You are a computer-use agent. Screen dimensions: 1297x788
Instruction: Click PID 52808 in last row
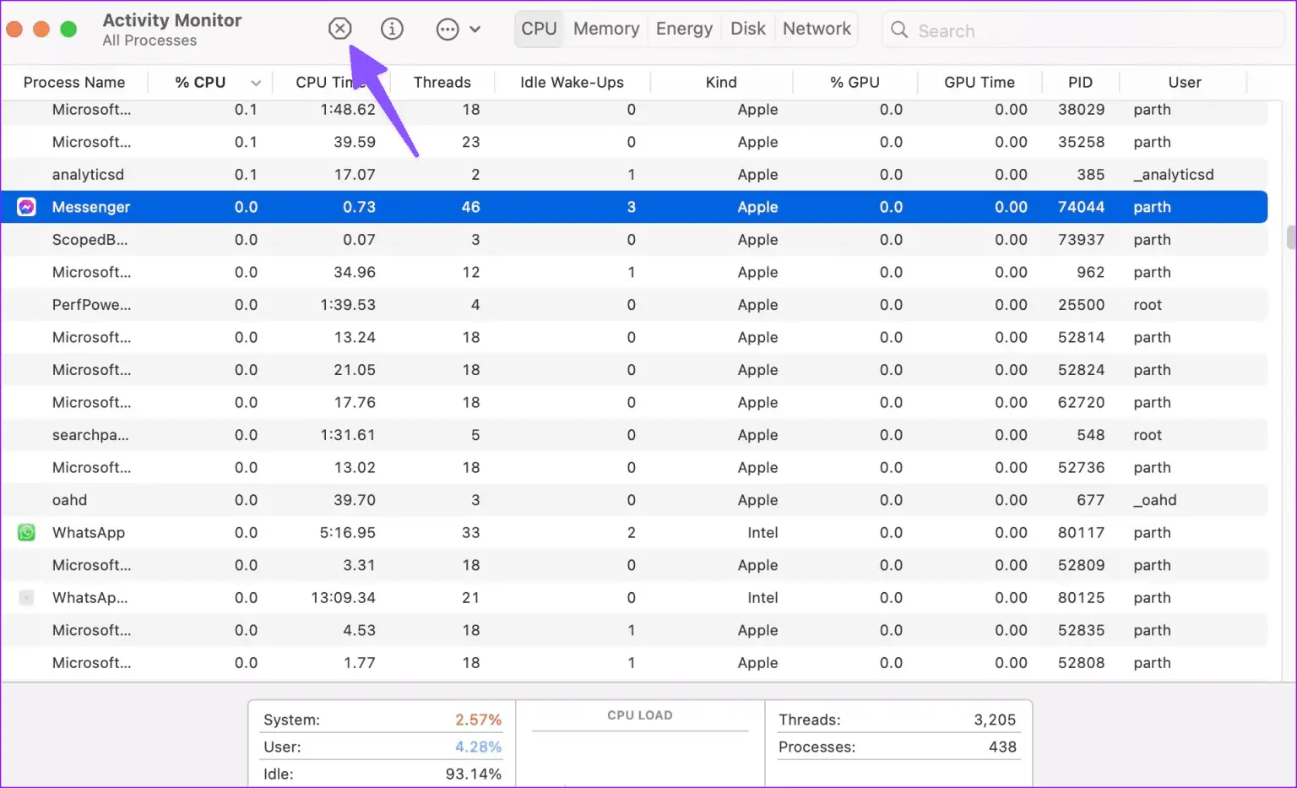(1081, 663)
